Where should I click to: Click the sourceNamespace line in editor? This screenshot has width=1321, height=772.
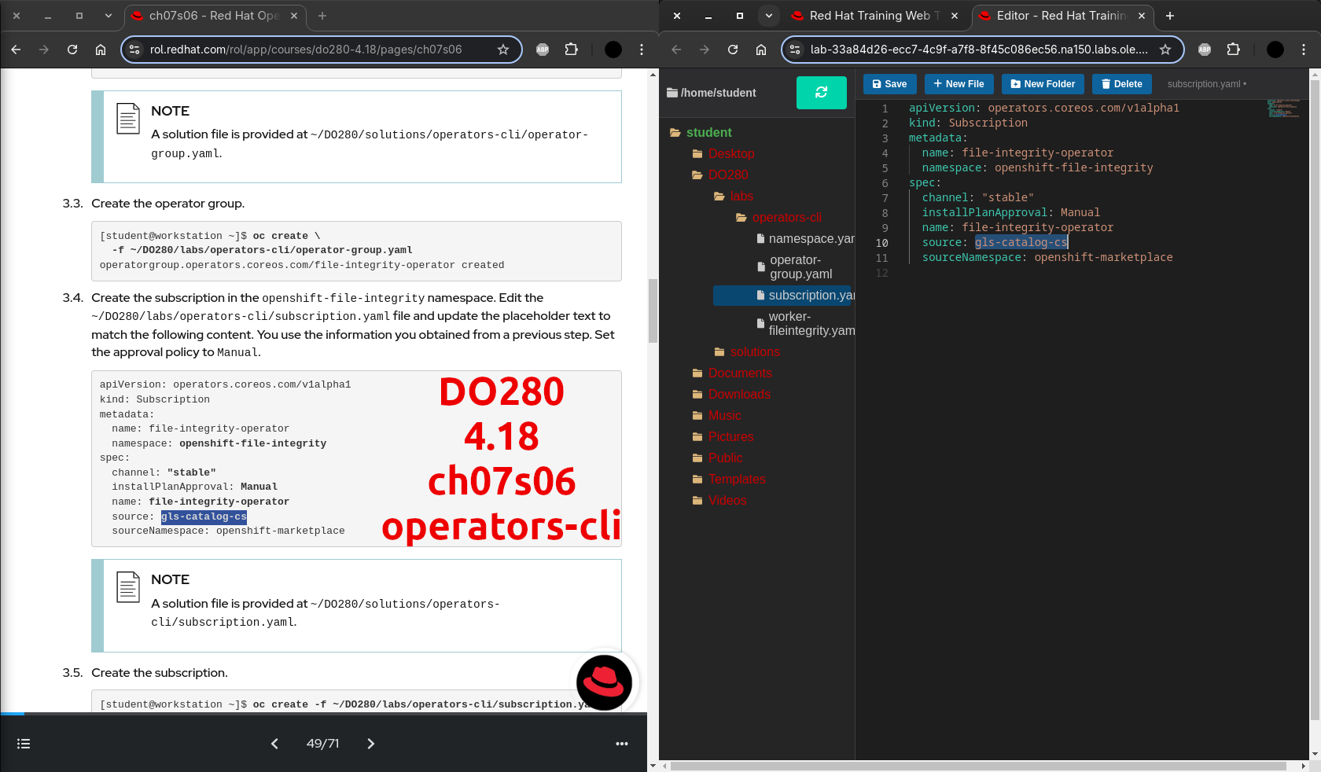(1047, 258)
